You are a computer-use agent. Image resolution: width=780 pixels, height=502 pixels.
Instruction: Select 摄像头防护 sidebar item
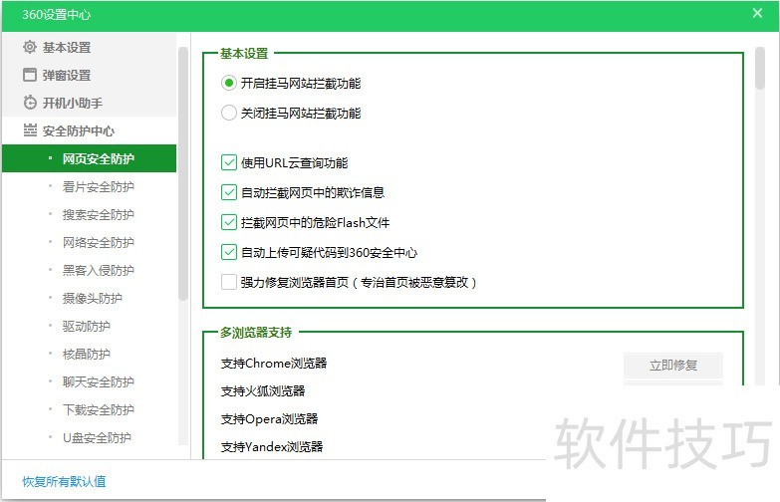[90, 298]
